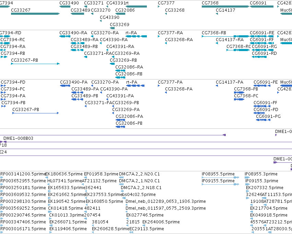Viewport: 292px width, 234px height.
Task: Open the CG33271 gene label
Action: (x=94, y=3)
